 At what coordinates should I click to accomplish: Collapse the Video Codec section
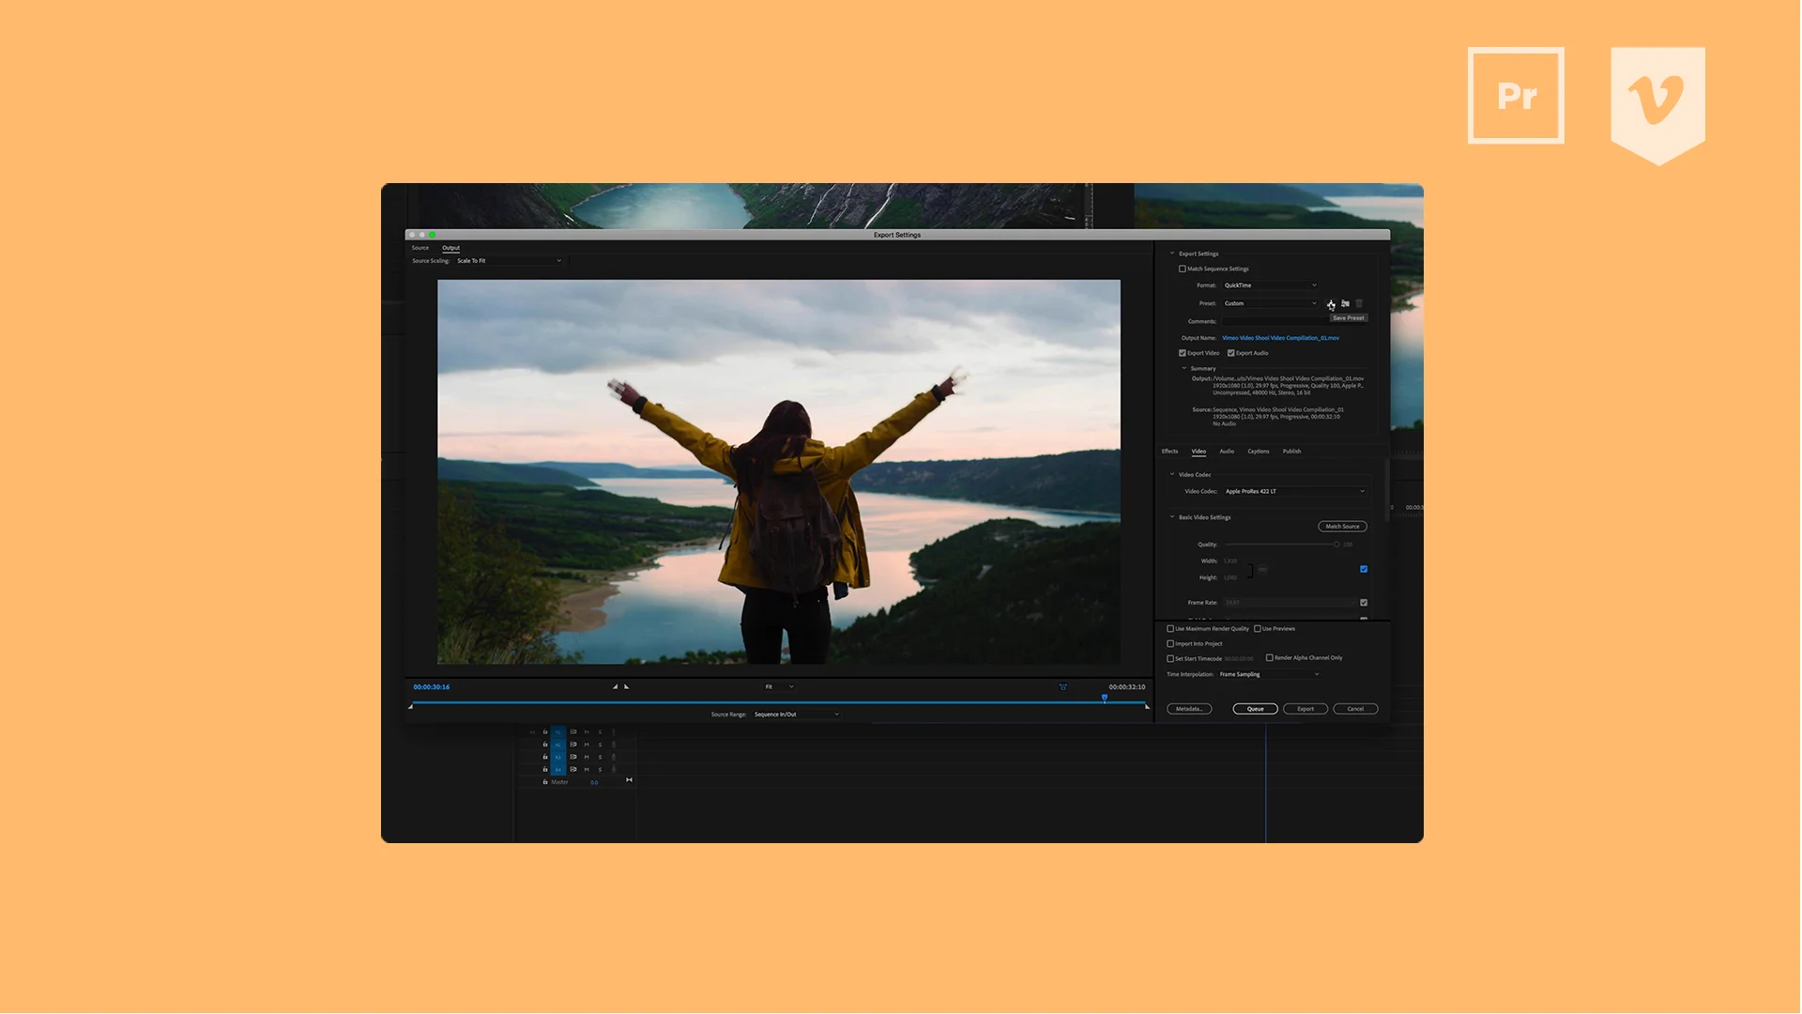click(1172, 474)
